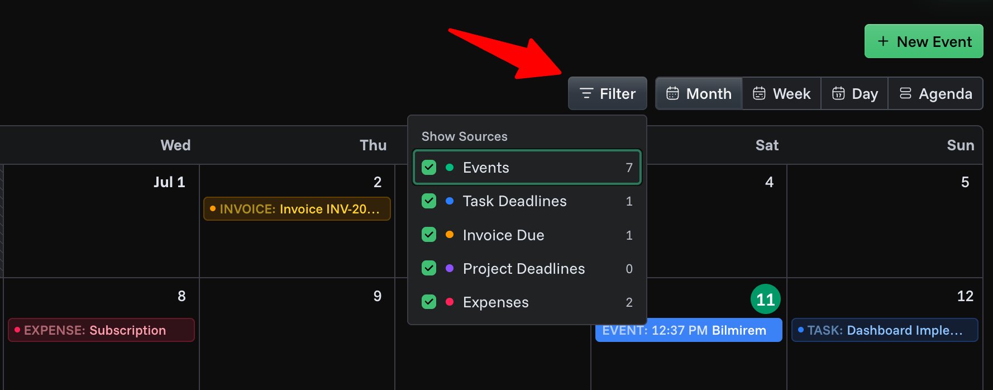This screenshot has width=993, height=390.
Task: Click the purple Project Deadlines color dot
Action: (450, 268)
